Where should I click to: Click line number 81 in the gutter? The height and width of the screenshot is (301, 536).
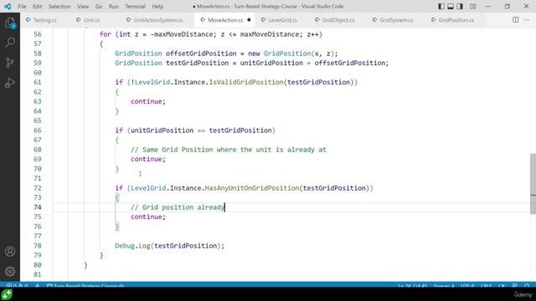click(x=37, y=274)
